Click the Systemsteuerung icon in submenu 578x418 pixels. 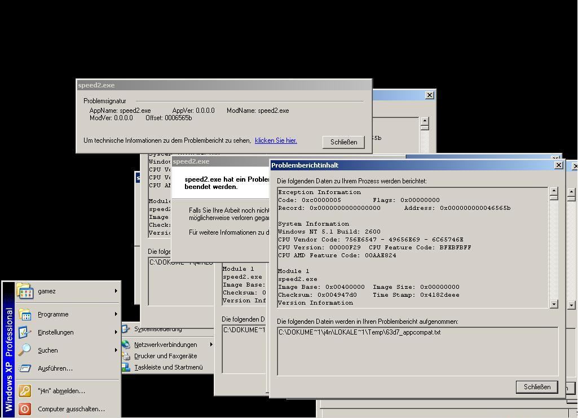126,328
